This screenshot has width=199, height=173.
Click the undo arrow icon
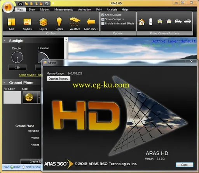[x=47, y=3]
